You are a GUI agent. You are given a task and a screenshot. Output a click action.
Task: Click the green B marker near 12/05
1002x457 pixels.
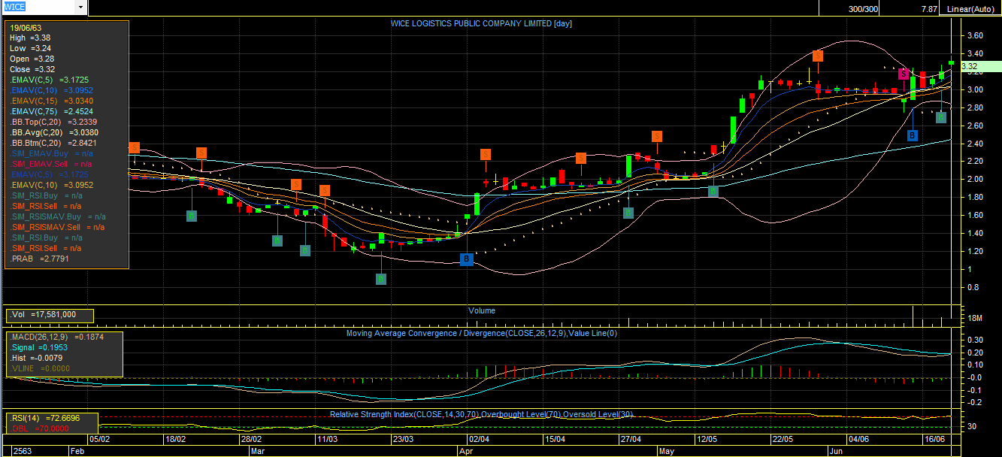tap(713, 191)
